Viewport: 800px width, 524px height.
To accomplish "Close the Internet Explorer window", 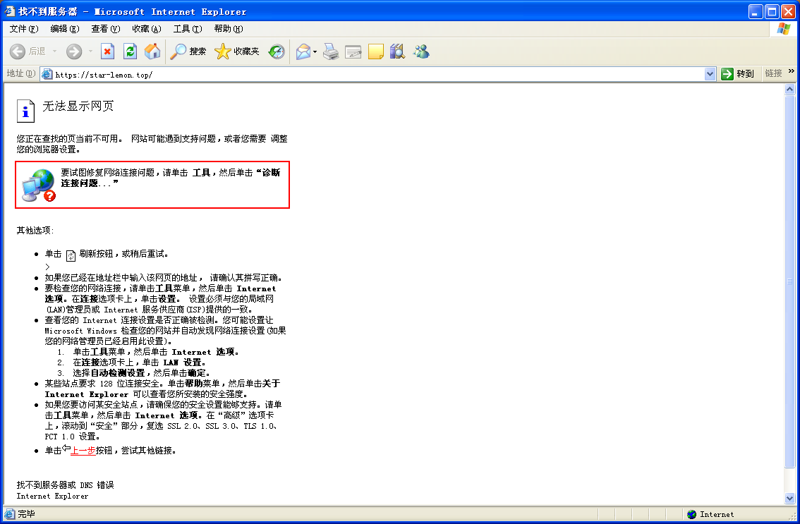I will pos(788,12).
